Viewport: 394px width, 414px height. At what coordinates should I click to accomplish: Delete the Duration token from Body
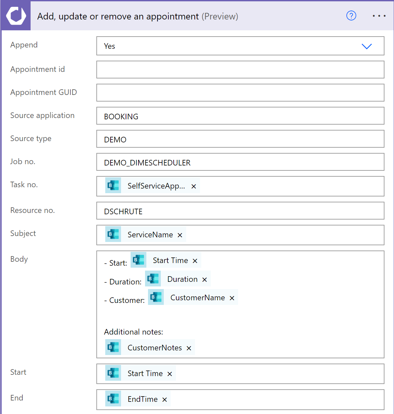click(x=205, y=280)
